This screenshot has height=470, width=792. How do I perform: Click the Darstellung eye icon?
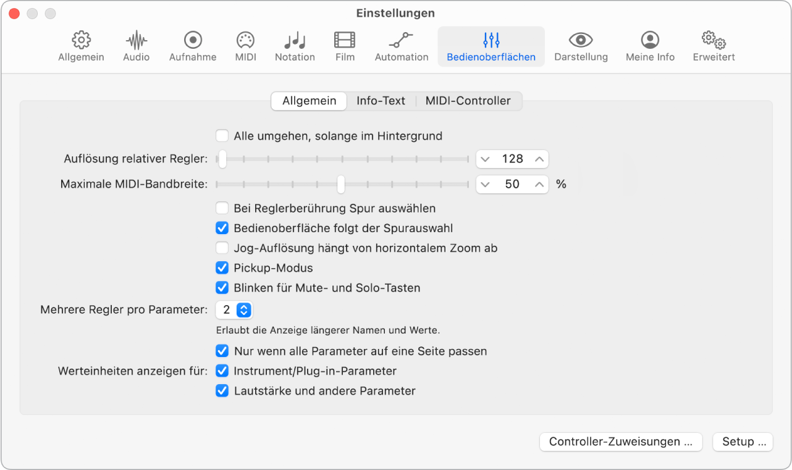[x=580, y=46]
